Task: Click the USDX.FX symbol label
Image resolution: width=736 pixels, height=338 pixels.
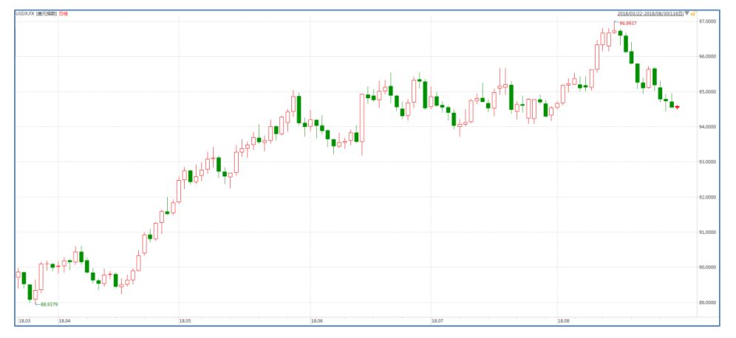Action: tap(24, 14)
